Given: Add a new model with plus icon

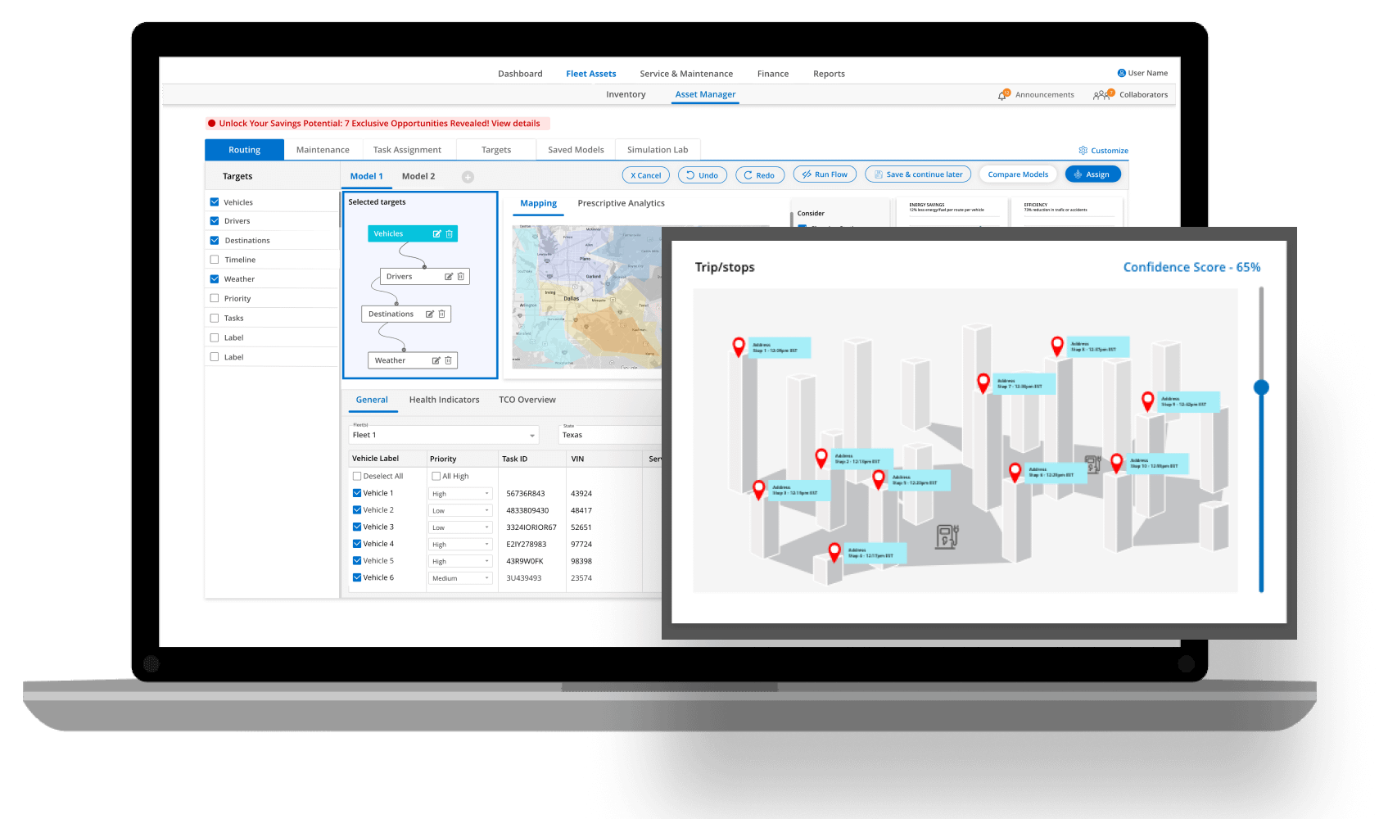Looking at the screenshot, I should coord(468,177).
